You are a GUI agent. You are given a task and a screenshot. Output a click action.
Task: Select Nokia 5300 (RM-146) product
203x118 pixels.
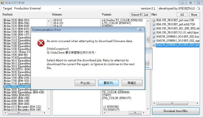(16, 32)
